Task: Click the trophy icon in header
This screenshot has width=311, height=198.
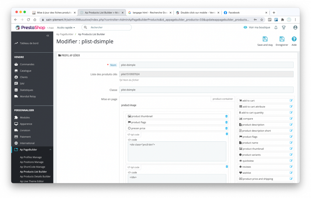Action: pyautogui.click(x=284, y=28)
